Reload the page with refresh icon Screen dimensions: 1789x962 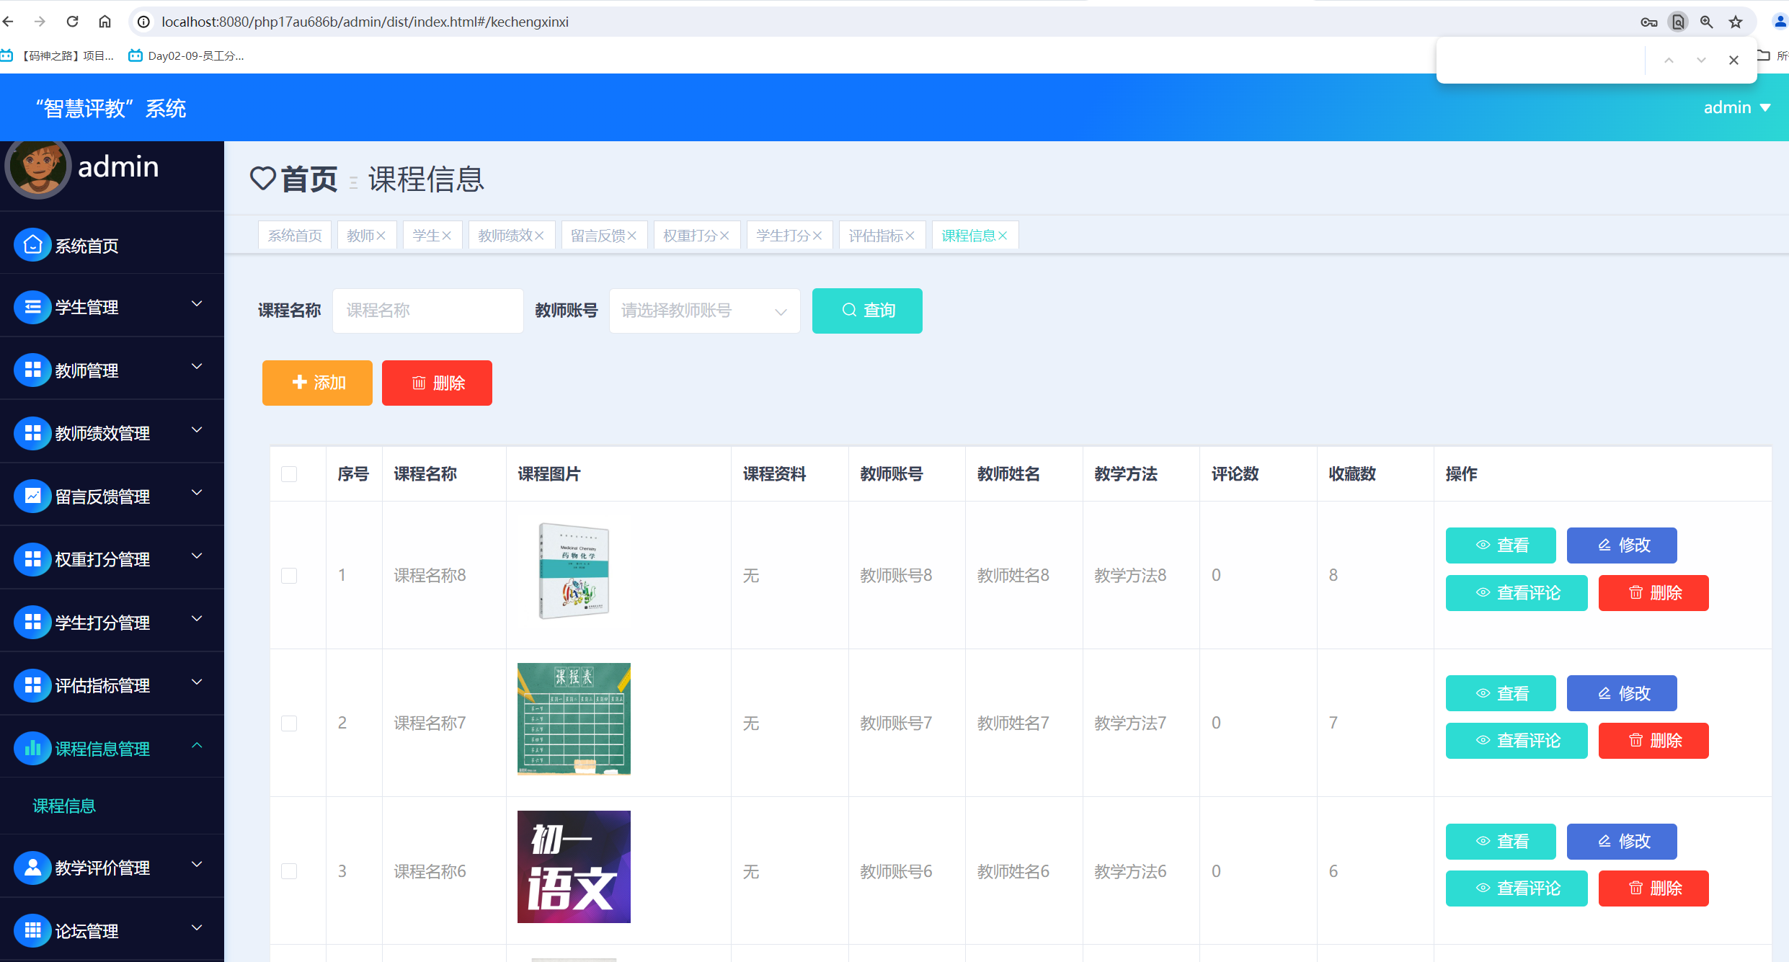(x=72, y=22)
